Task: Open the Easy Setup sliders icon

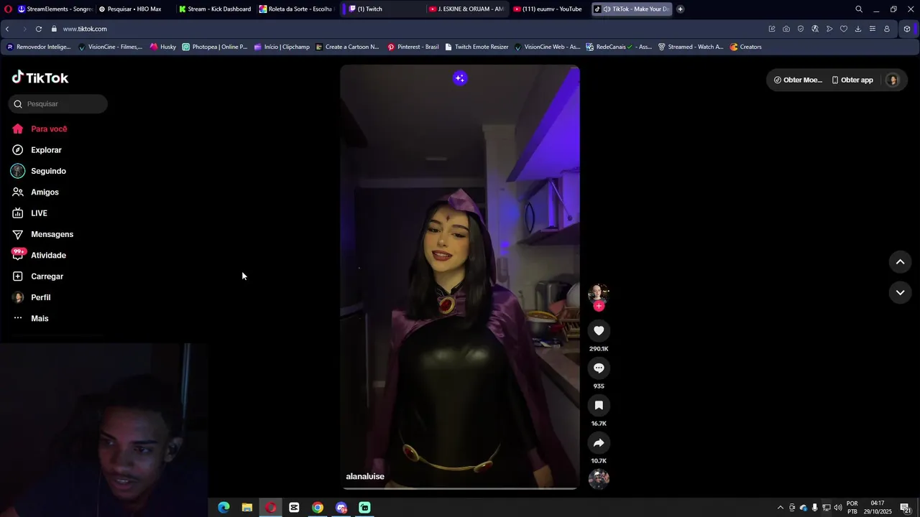Action: pyautogui.click(x=873, y=29)
